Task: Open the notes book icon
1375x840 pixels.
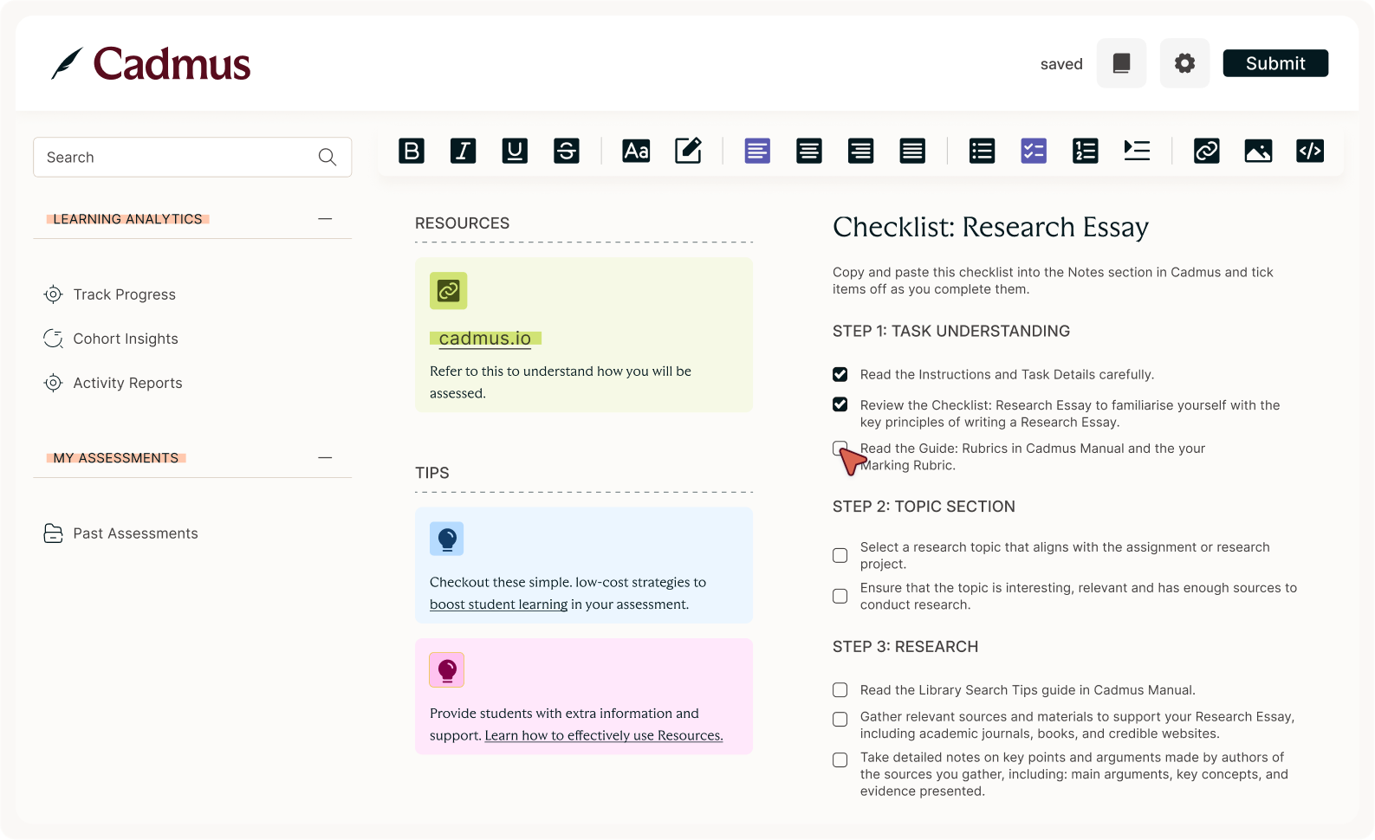Action: 1121,63
